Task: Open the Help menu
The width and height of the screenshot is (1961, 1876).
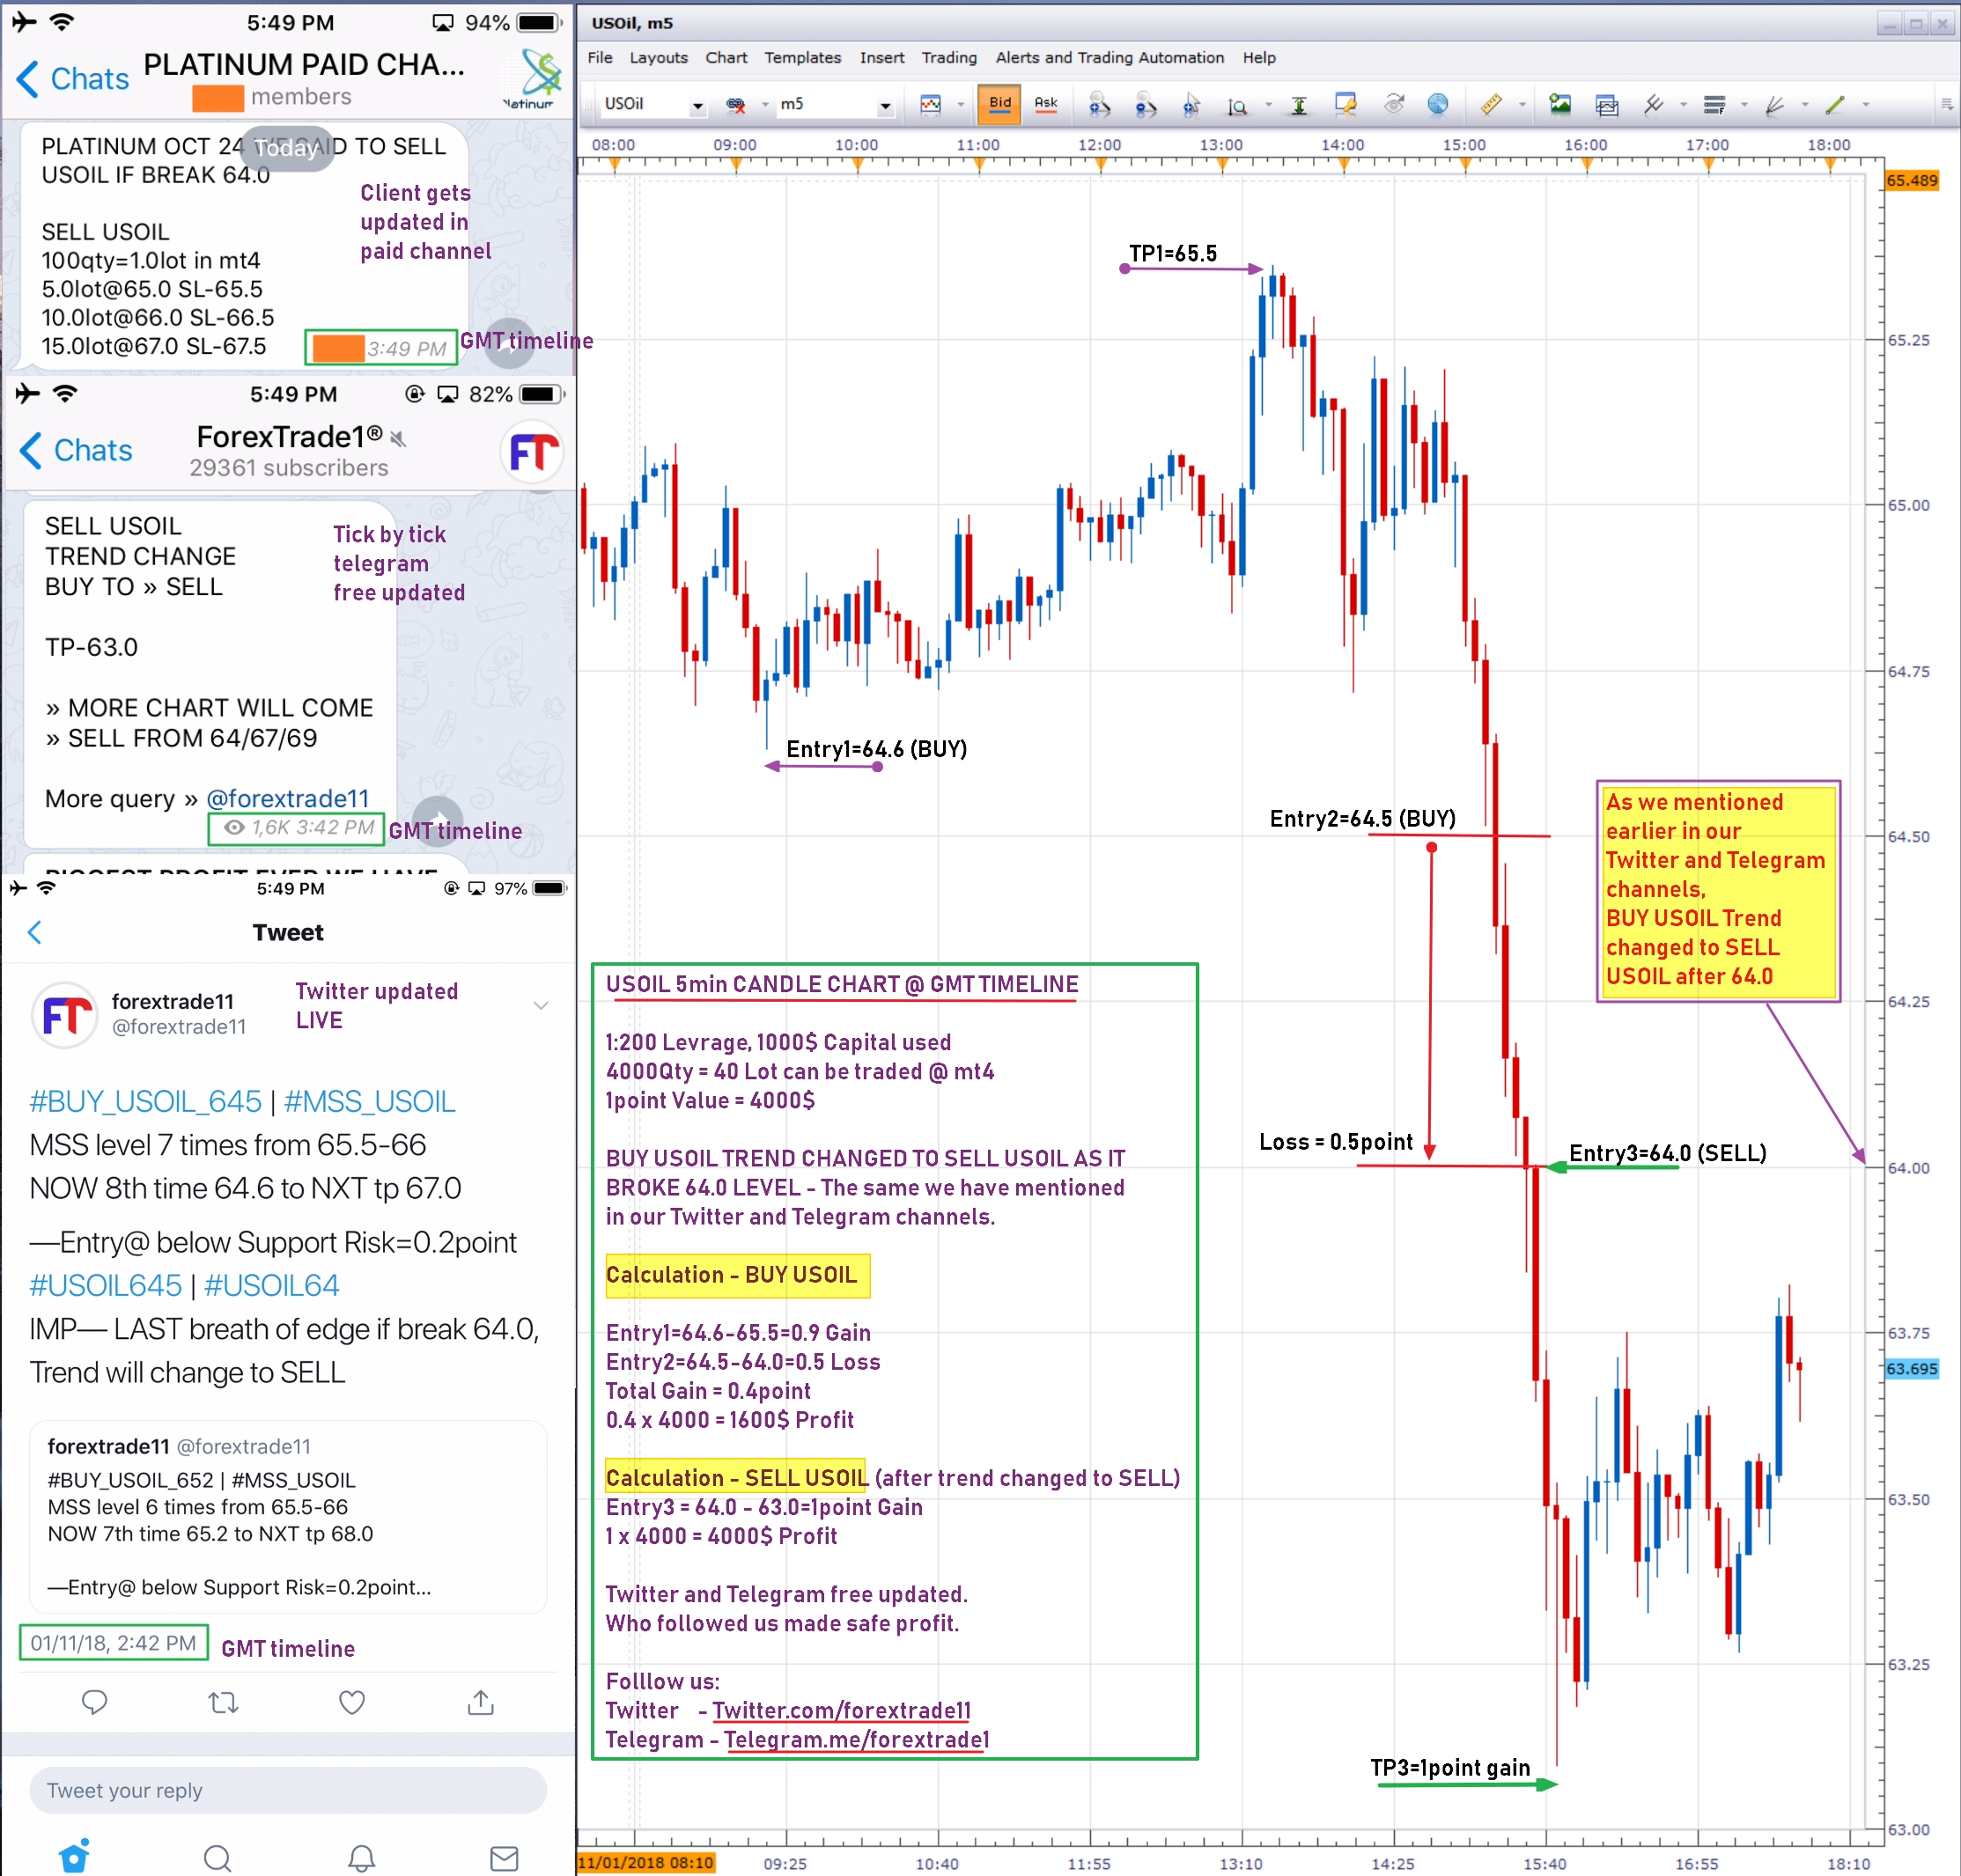Action: [x=1259, y=58]
